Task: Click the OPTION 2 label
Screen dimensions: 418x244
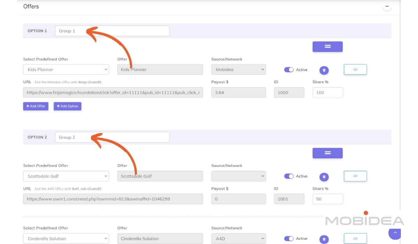Action: [37, 137]
